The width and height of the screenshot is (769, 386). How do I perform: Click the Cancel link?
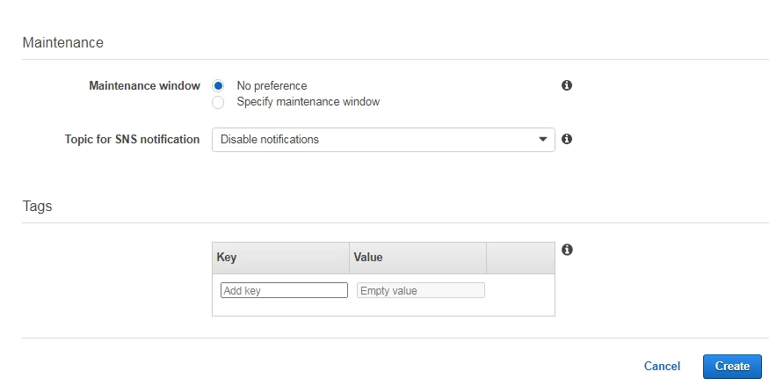(662, 366)
